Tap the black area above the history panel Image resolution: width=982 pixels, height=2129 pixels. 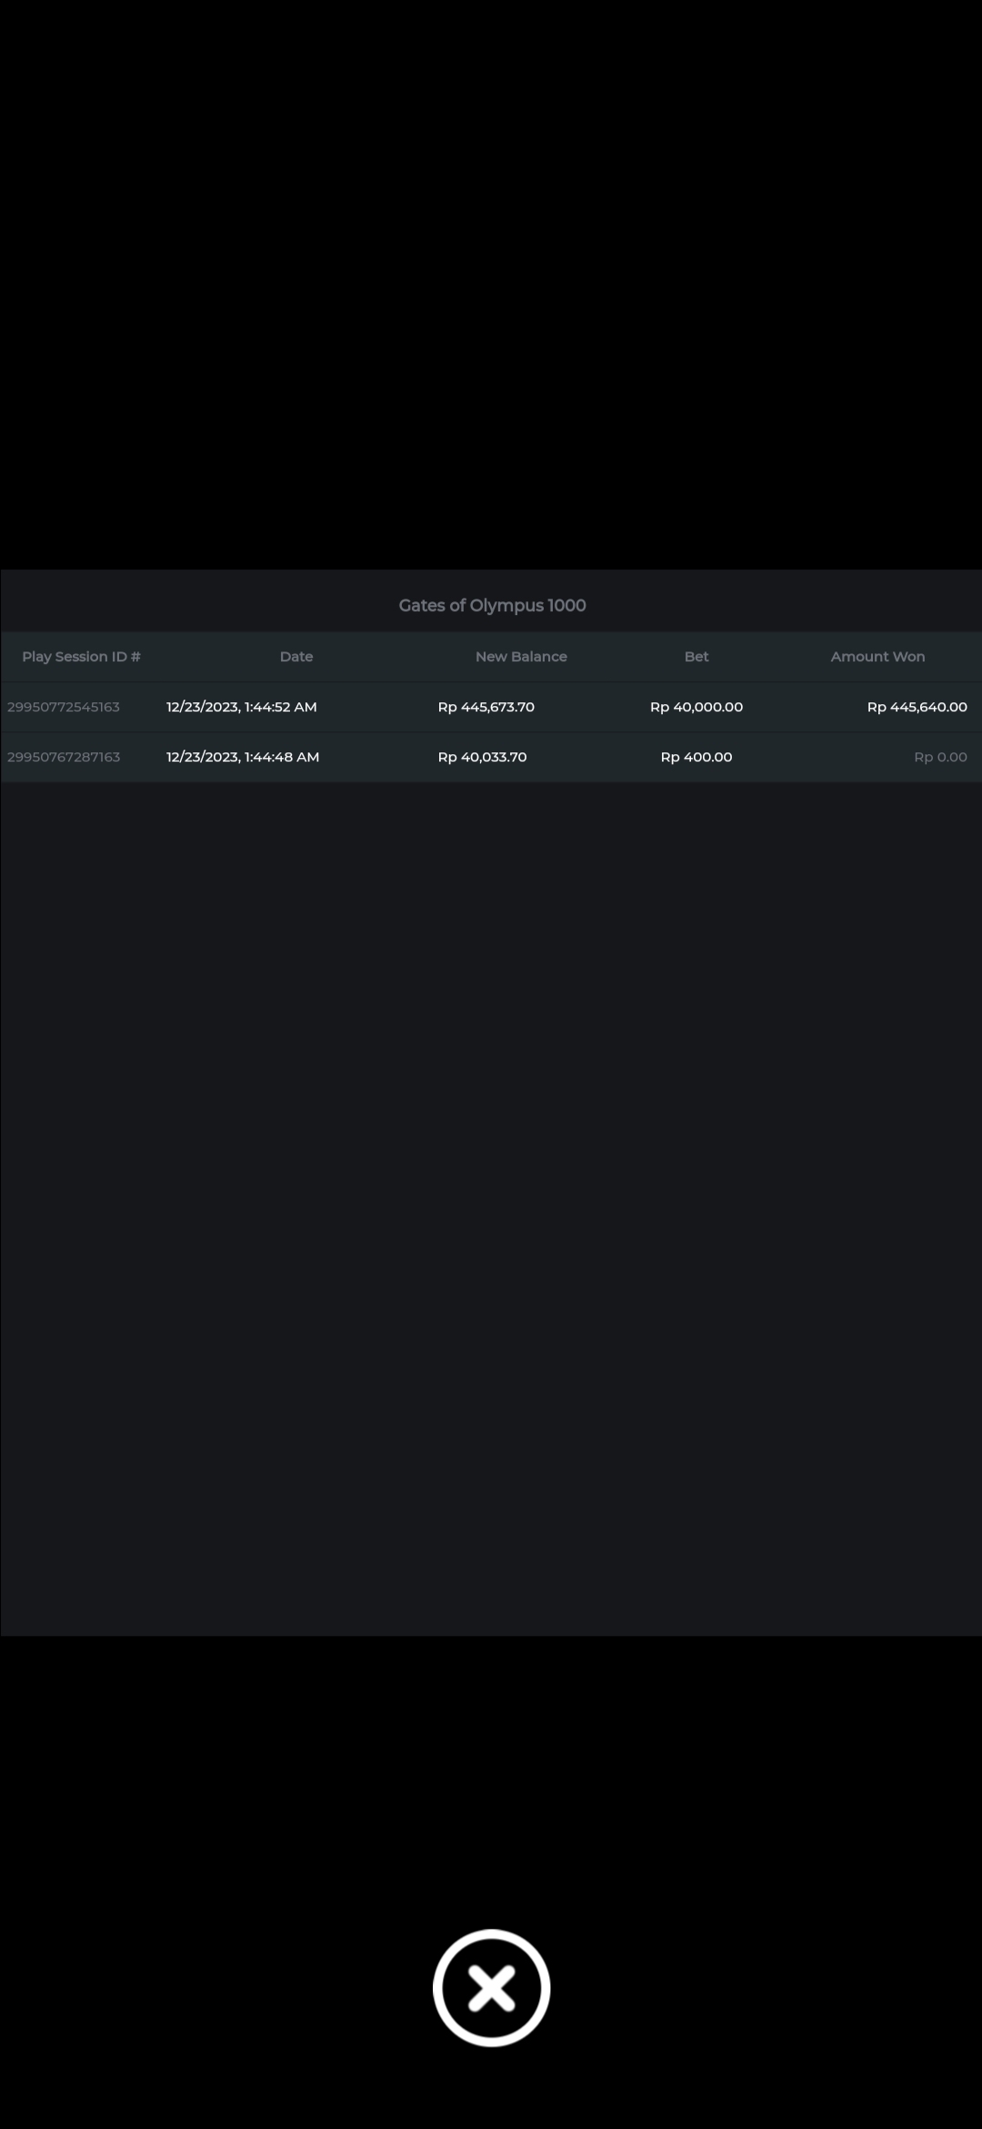(x=491, y=273)
